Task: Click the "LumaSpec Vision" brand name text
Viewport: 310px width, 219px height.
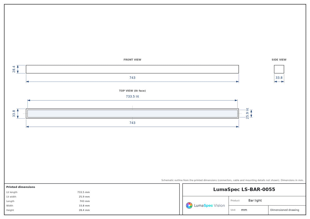Action: point(209,206)
